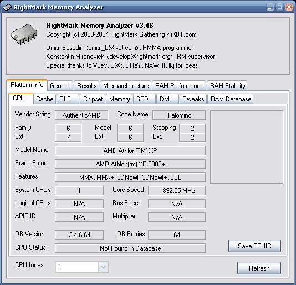Viewport: 296px width, 285px height.
Task: Select the Chipset sub-tab
Action: point(93,99)
